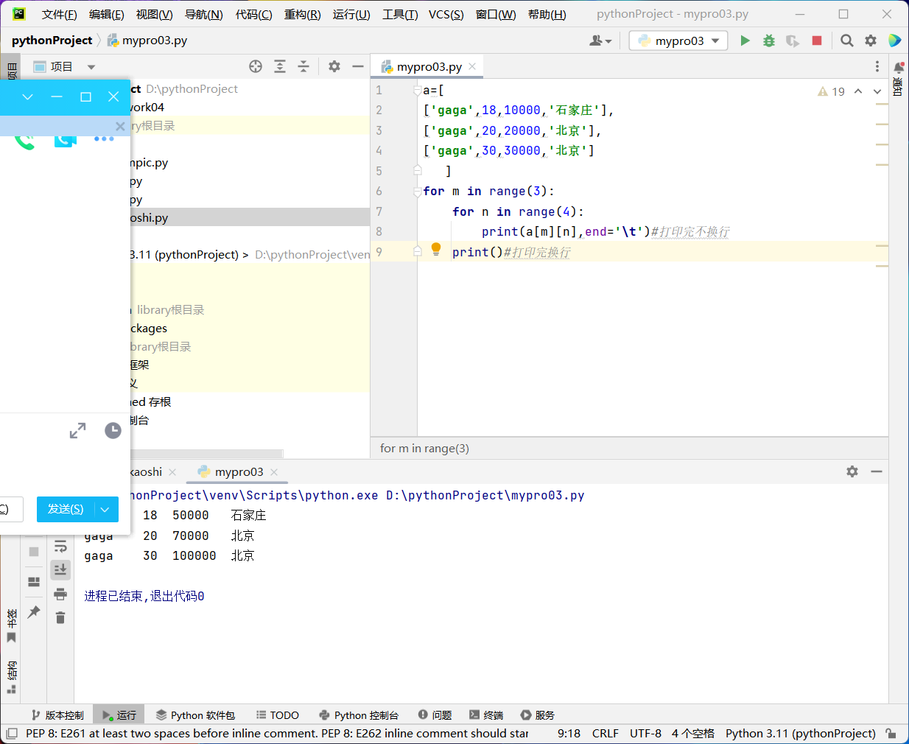
Task: Click the locate opened file crosshair icon
Action: point(256,66)
